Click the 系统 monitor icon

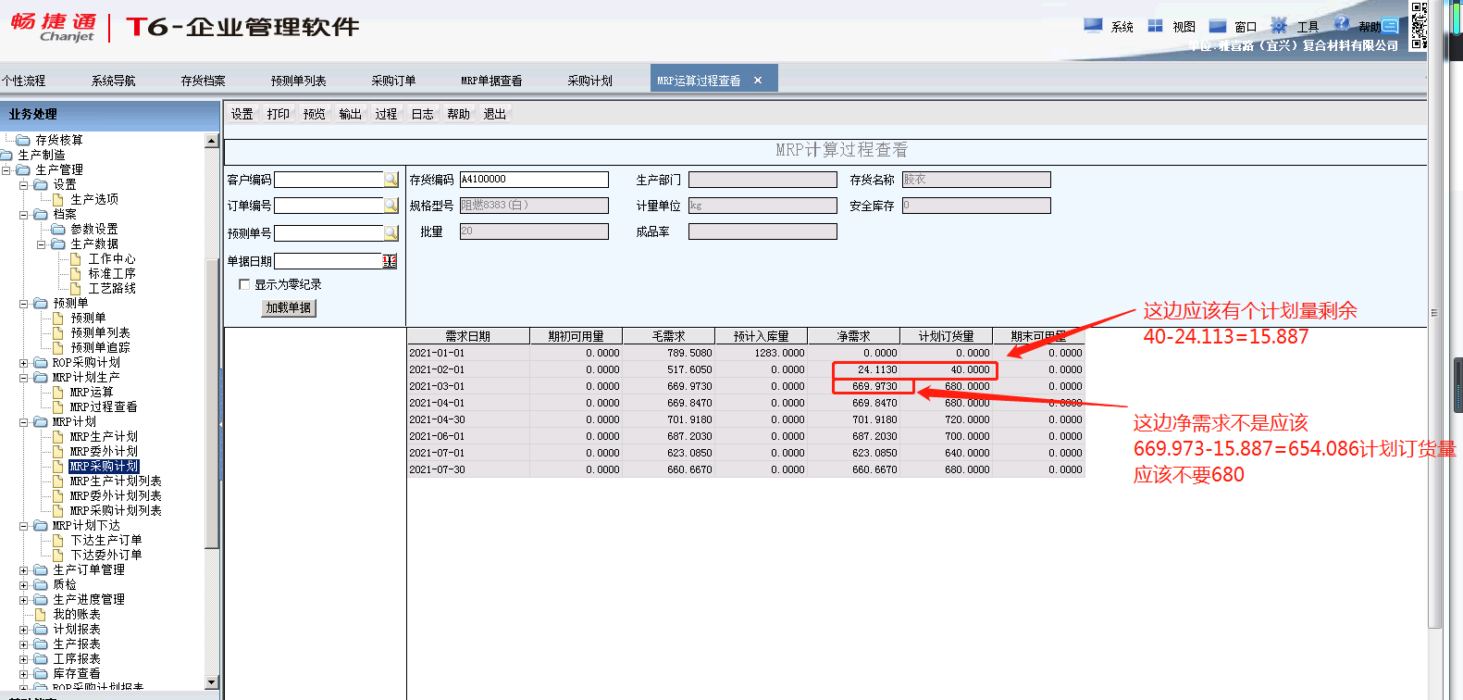pyautogui.click(x=1093, y=26)
